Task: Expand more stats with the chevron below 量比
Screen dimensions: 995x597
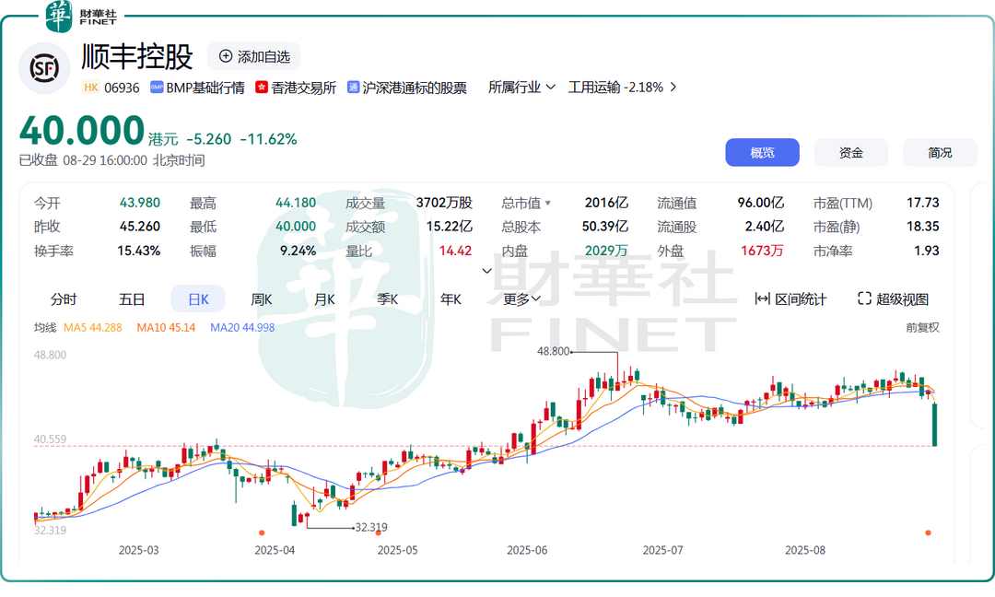Action: point(486,271)
